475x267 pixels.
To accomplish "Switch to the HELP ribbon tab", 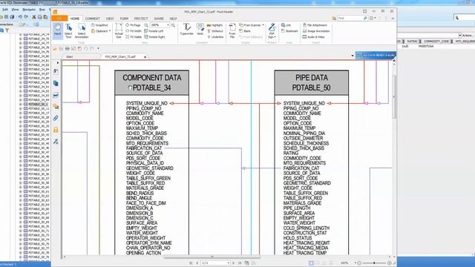I will click(173, 19).
